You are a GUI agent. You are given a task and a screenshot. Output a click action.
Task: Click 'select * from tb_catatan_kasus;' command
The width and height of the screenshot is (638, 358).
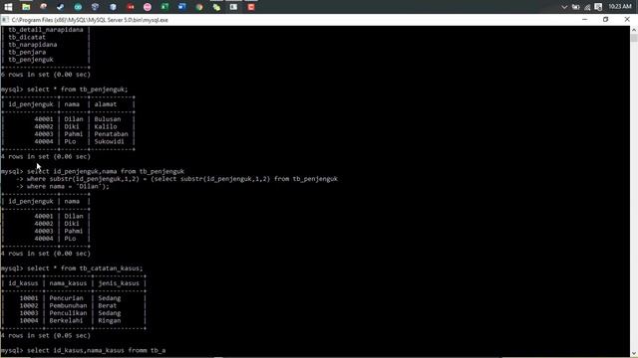[x=85, y=268]
